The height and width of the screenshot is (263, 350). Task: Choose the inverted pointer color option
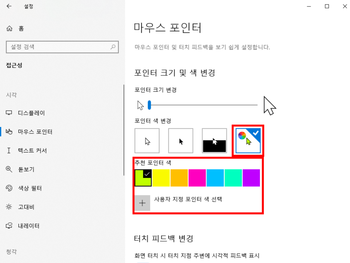214,140
